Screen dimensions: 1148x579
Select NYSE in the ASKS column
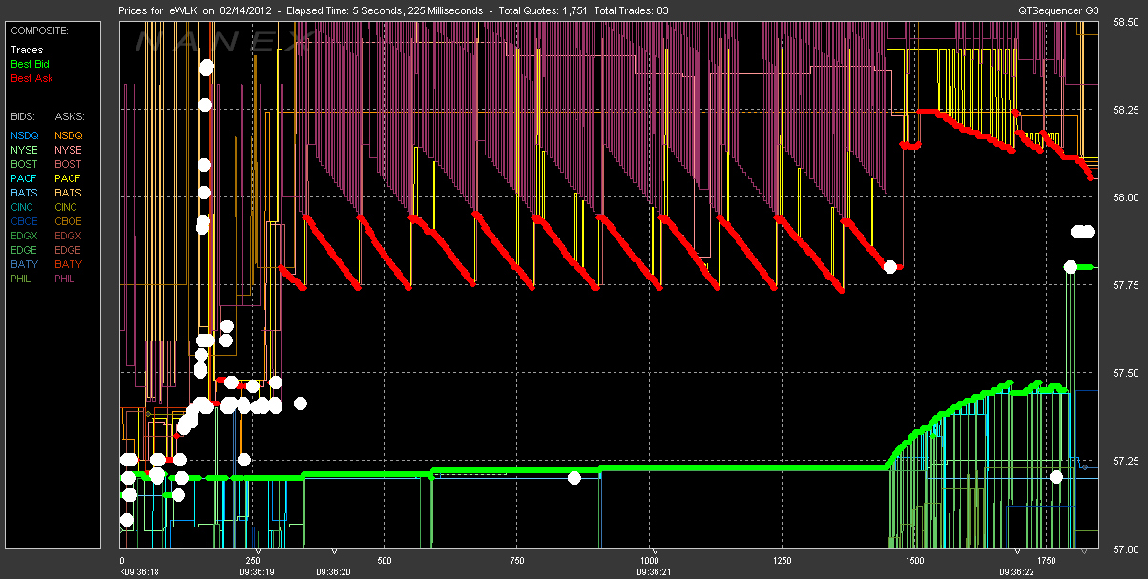(x=69, y=150)
